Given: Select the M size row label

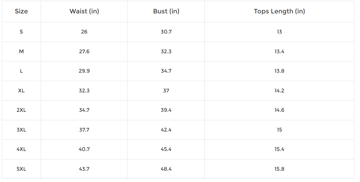Looking at the screenshot, I should tap(21, 51).
